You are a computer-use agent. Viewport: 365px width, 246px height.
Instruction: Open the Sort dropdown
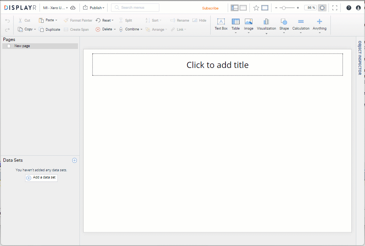(x=153, y=20)
